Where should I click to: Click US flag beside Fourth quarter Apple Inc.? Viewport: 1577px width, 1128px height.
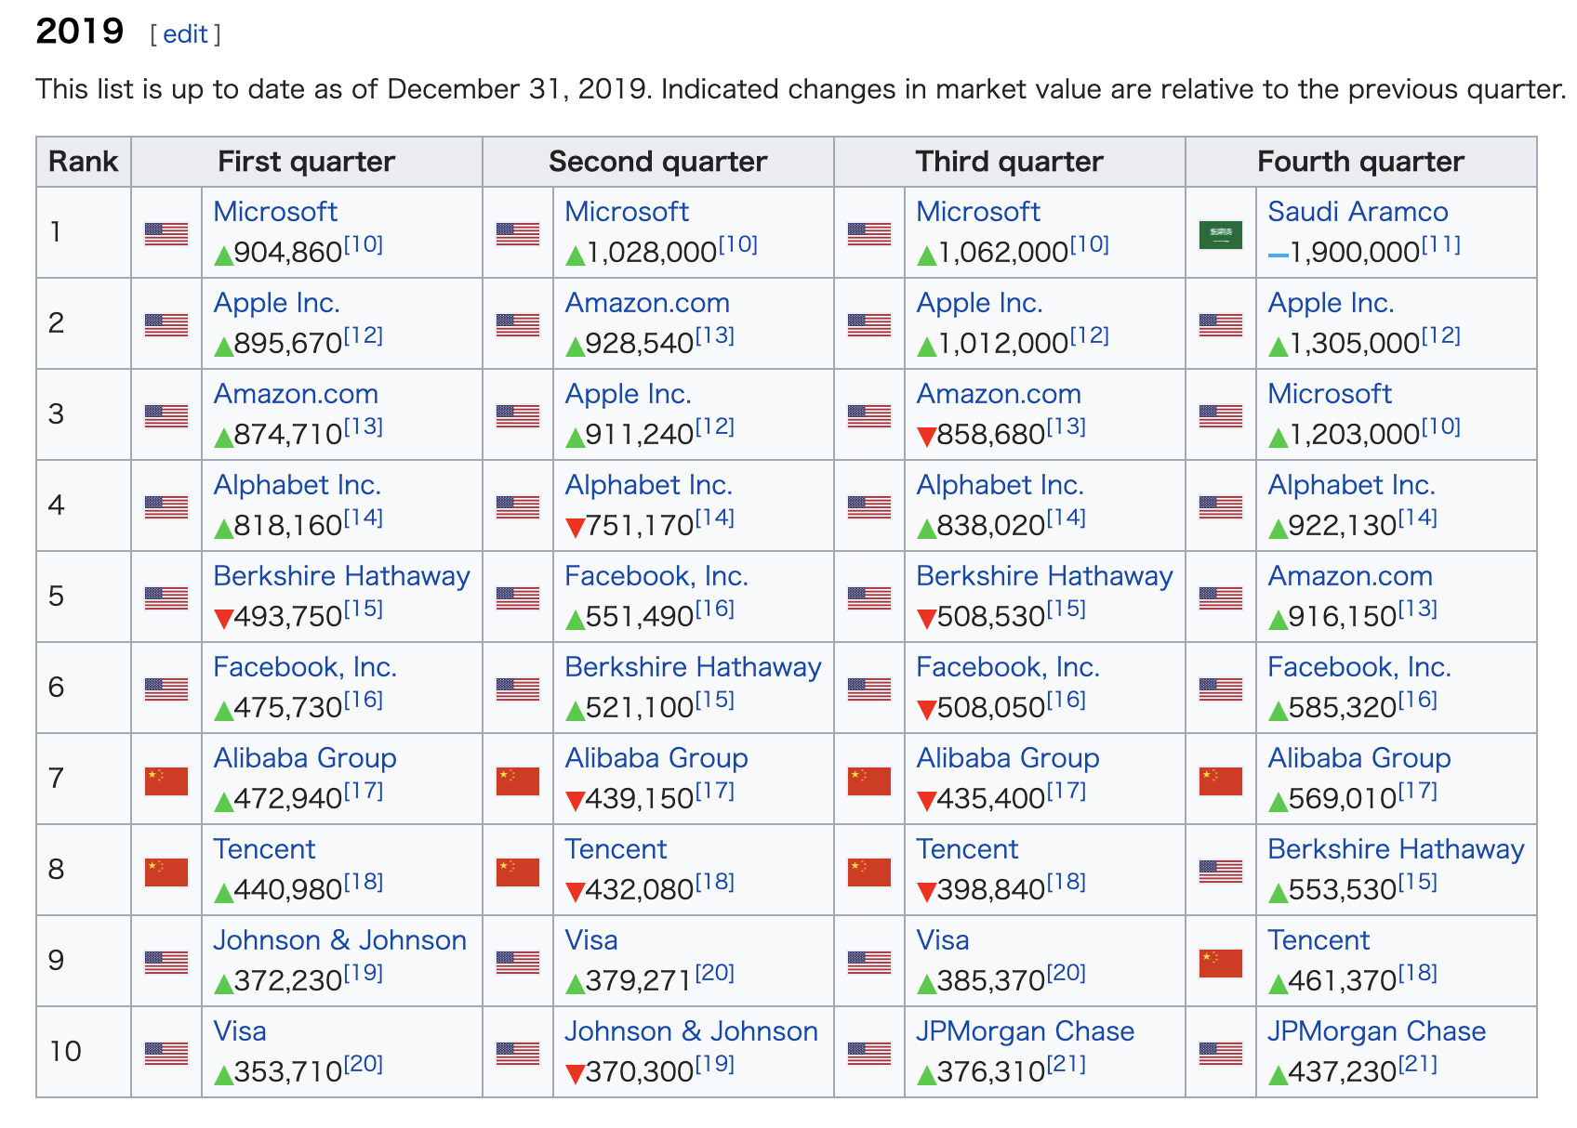[x=1221, y=325]
